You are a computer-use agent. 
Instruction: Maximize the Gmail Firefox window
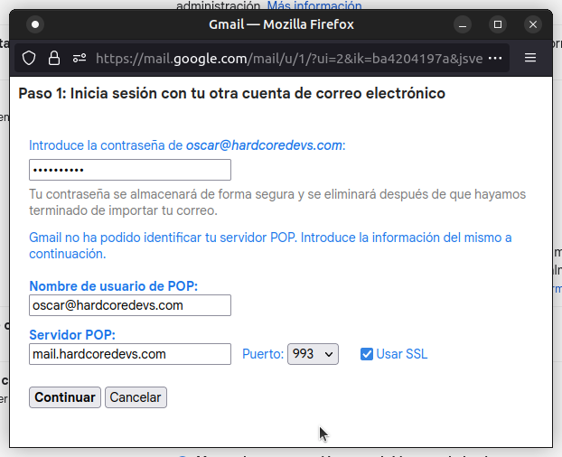pos(497,24)
